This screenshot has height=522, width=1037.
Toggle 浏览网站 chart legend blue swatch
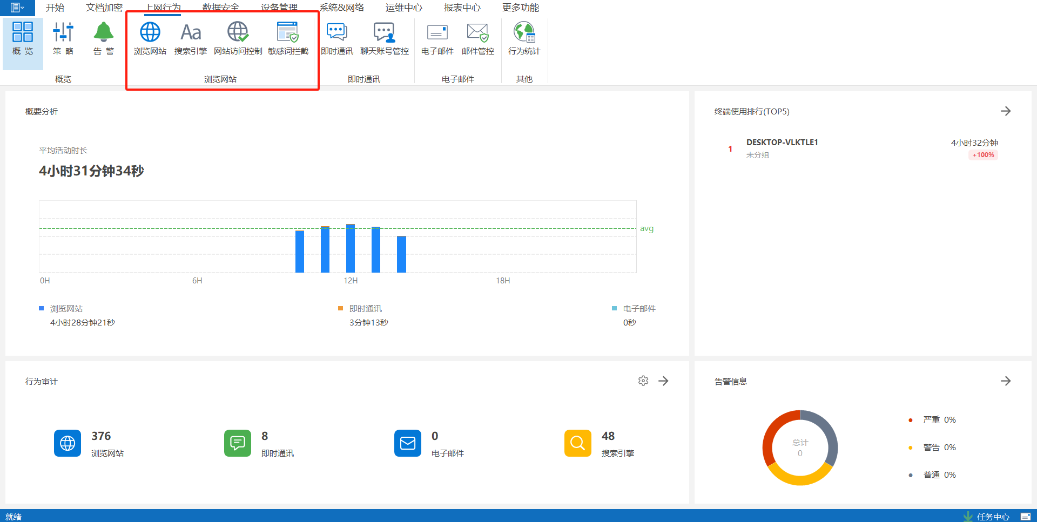pos(41,308)
